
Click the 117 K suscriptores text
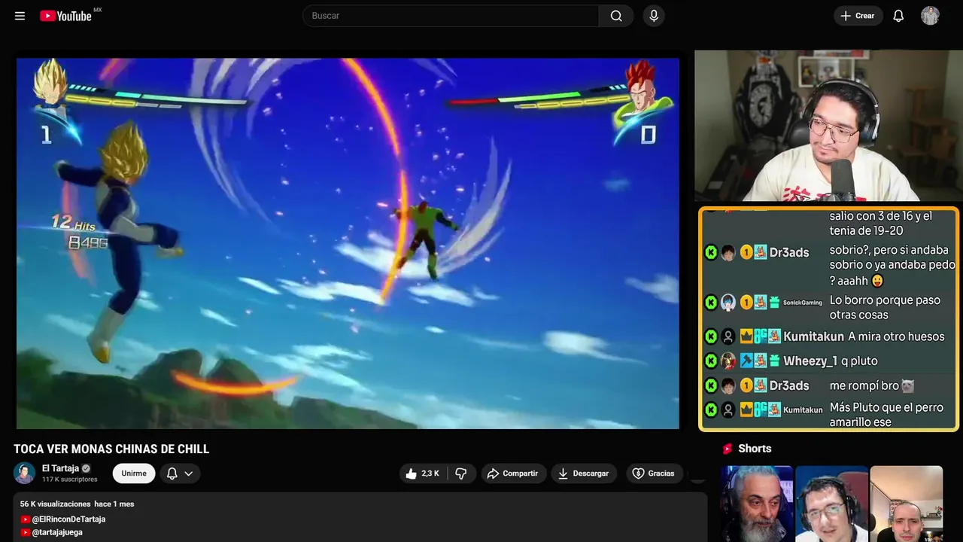click(x=70, y=480)
